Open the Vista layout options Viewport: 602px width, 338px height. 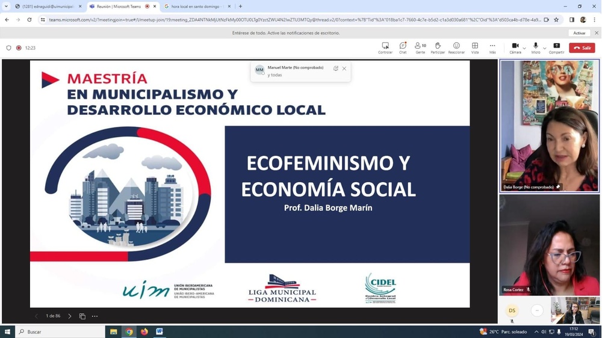475,46
